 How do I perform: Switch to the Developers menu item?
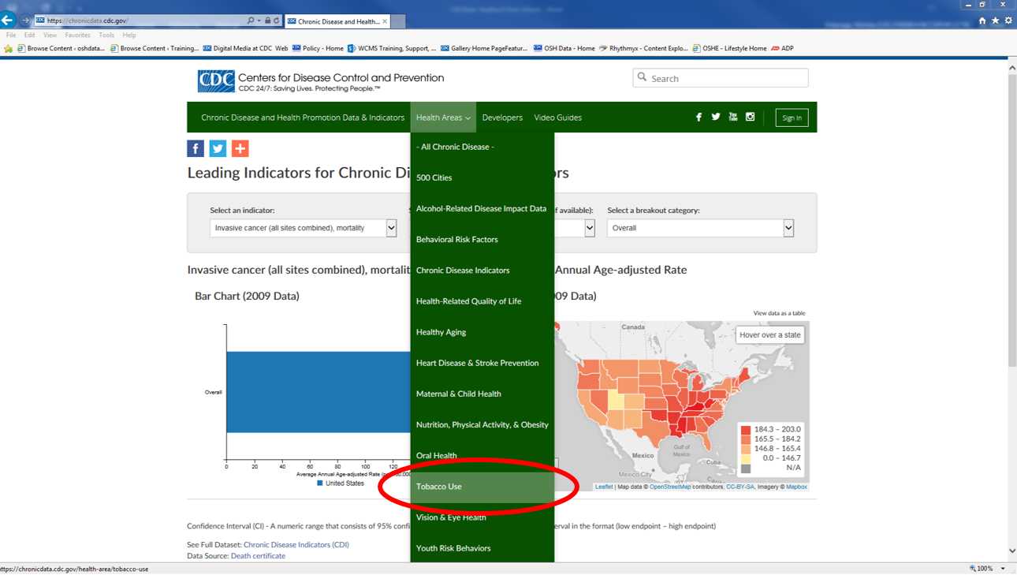[502, 117]
